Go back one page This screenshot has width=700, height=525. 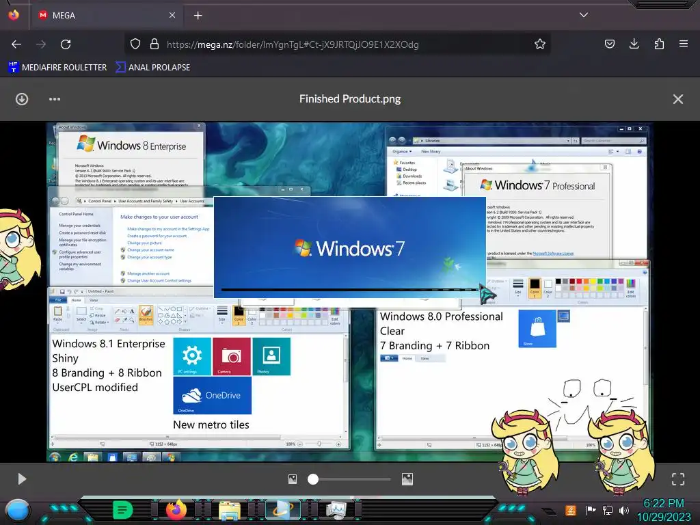click(16, 44)
